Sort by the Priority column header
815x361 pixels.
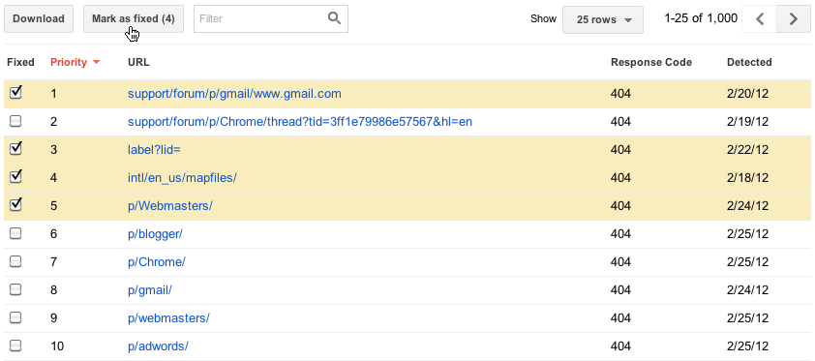69,62
